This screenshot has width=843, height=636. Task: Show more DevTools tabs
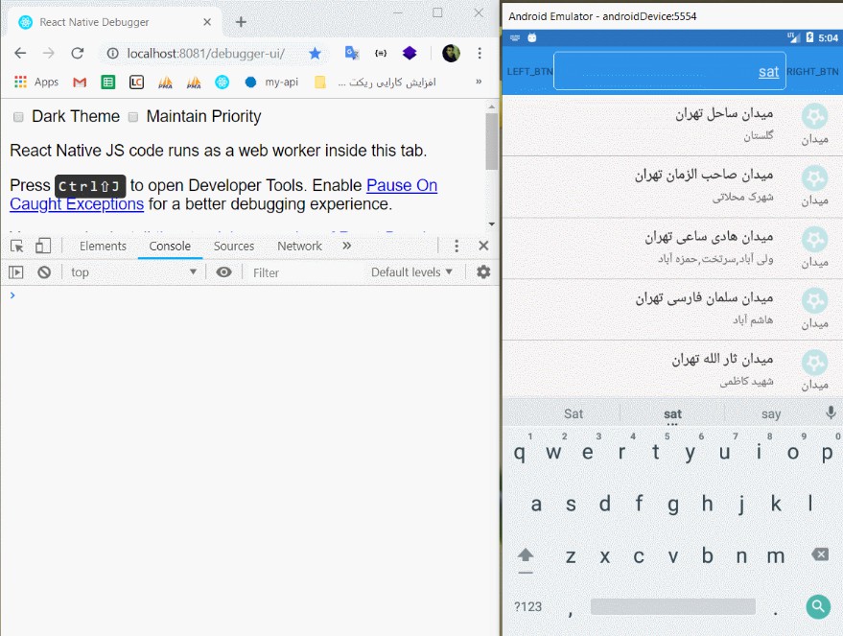click(x=347, y=246)
